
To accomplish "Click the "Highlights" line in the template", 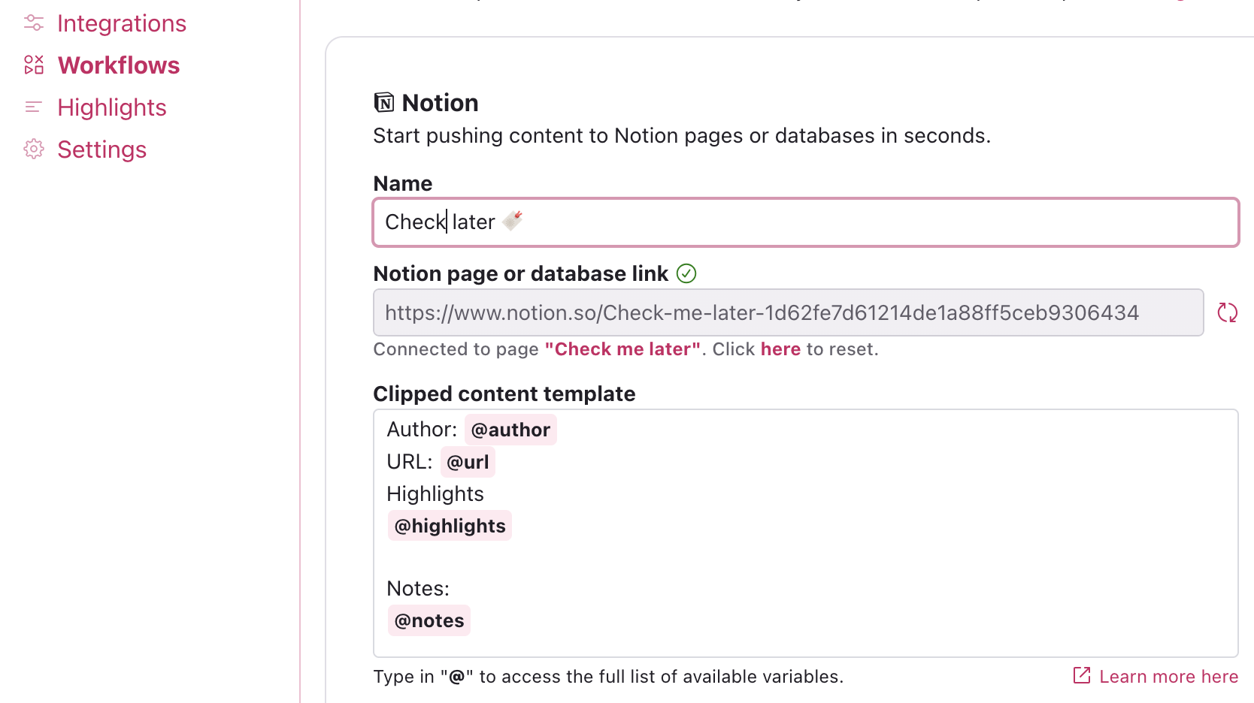I will 435,493.
